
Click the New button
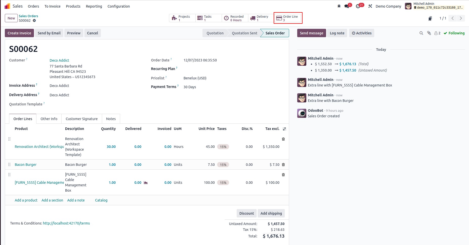[11, 18]
